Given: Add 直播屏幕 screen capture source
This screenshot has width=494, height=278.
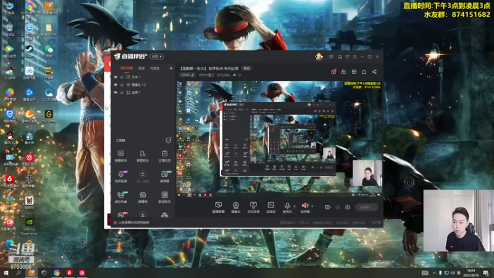Looking at the screenshot, I should 219,208.
